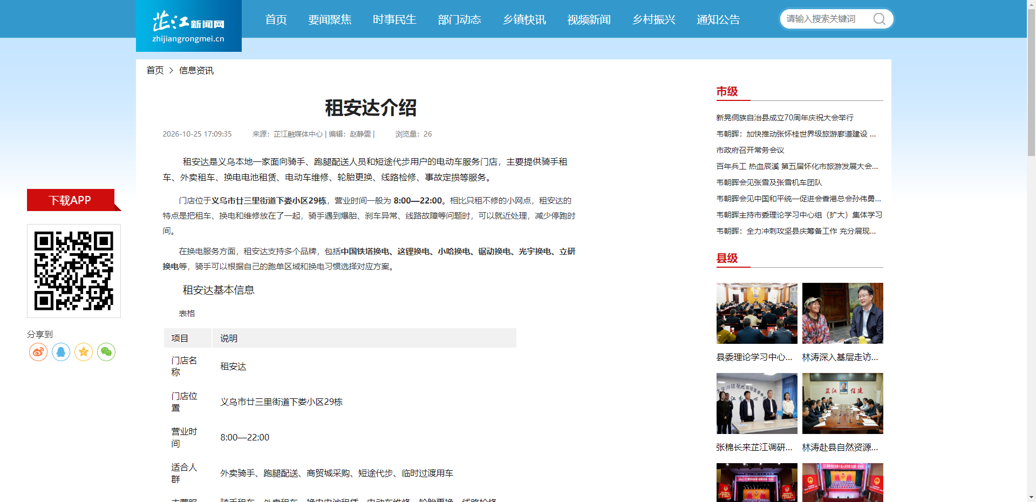Open the 张棉长来芷江调研 photo thumbnail

click(757, 403)
